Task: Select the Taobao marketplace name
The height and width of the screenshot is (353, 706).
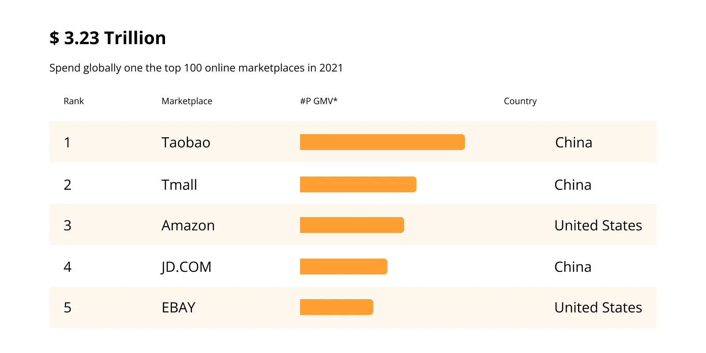Action: [186, 143]
